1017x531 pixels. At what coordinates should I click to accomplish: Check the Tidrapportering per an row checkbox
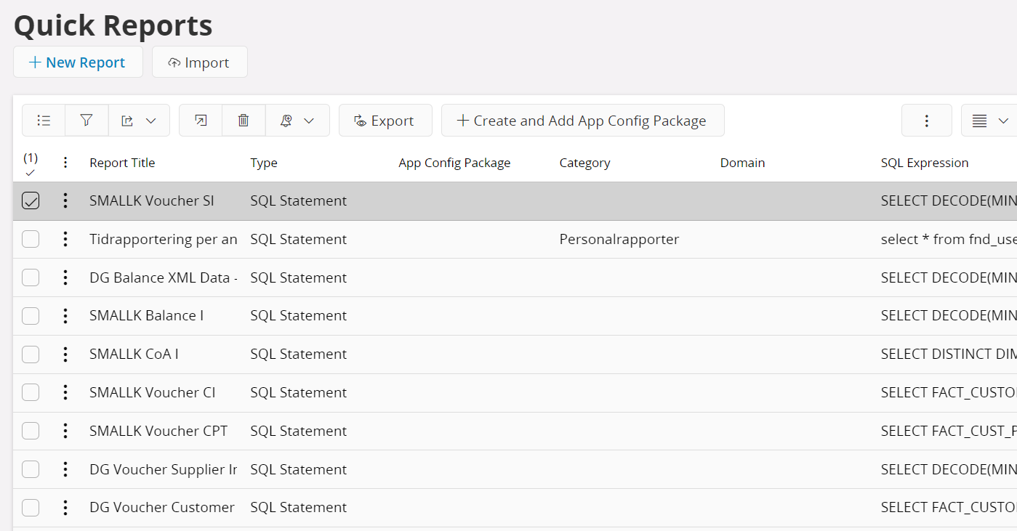click(x=31, y=238)
